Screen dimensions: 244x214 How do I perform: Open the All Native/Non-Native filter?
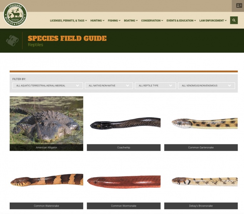pos(109,86)
